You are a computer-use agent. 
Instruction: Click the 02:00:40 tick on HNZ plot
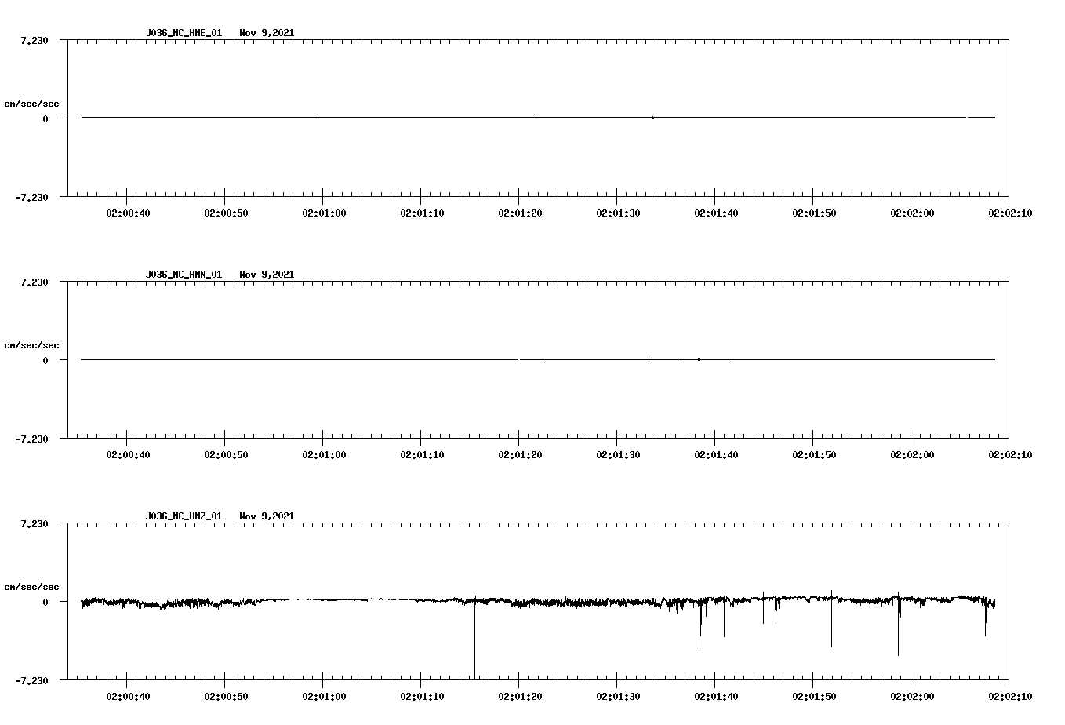(127, 696)
